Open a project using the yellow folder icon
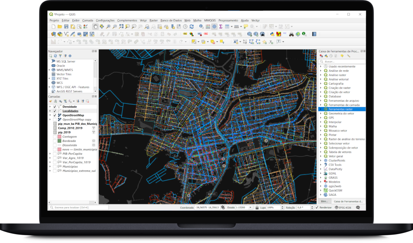This screenshot has width=413, height=243. pyautogui.click(x=60, y=27)
